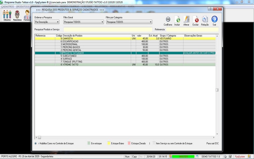
Task: Open the Filtro por Categoria dropdown
Action: (129, 22)
